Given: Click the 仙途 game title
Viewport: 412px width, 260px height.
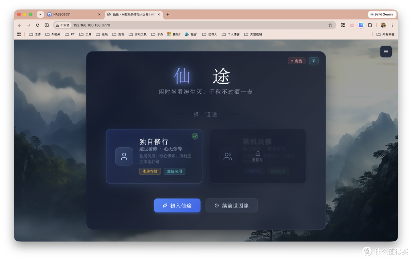Looking at the screenshot, I should [x=202, y=76].
